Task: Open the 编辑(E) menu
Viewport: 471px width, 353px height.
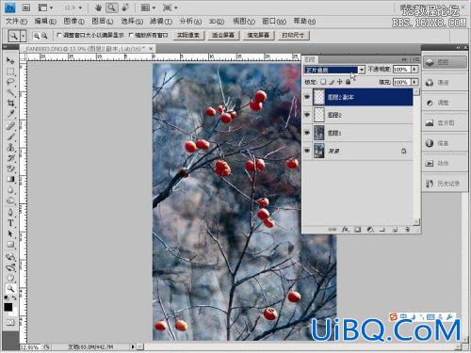Action: [45, 22]
